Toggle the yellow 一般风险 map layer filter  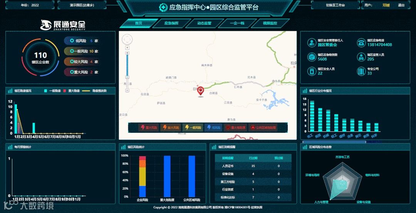(x=193, y=128)
